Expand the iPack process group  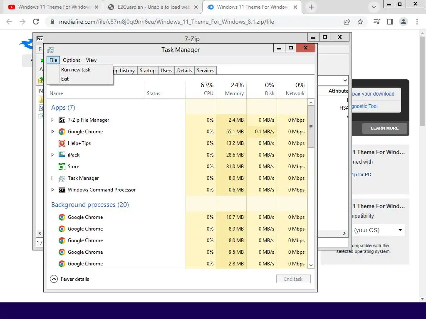point(52,155)
